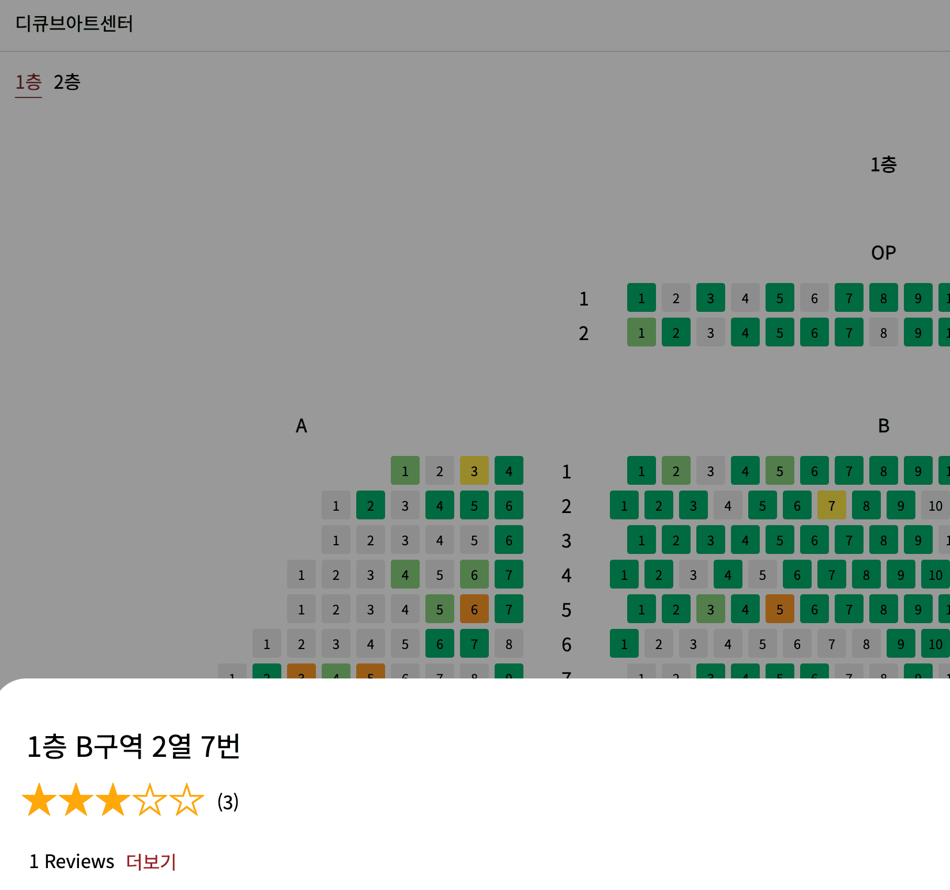This screenshot has width=950, height=890.
Task: Select seat 9 in OP row 1
Action: [x=918, y=298]
